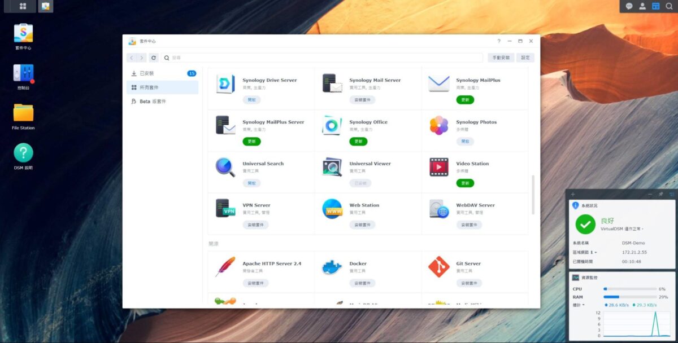Open Universal Search with 開啟 button
The width and height of the screenshot is (678, 343).
(x=251, y=183)
